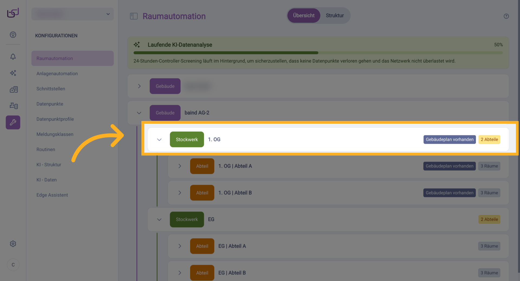Click the user avatar C icon
Screen dimensions: 520x281
pos(13,265)
